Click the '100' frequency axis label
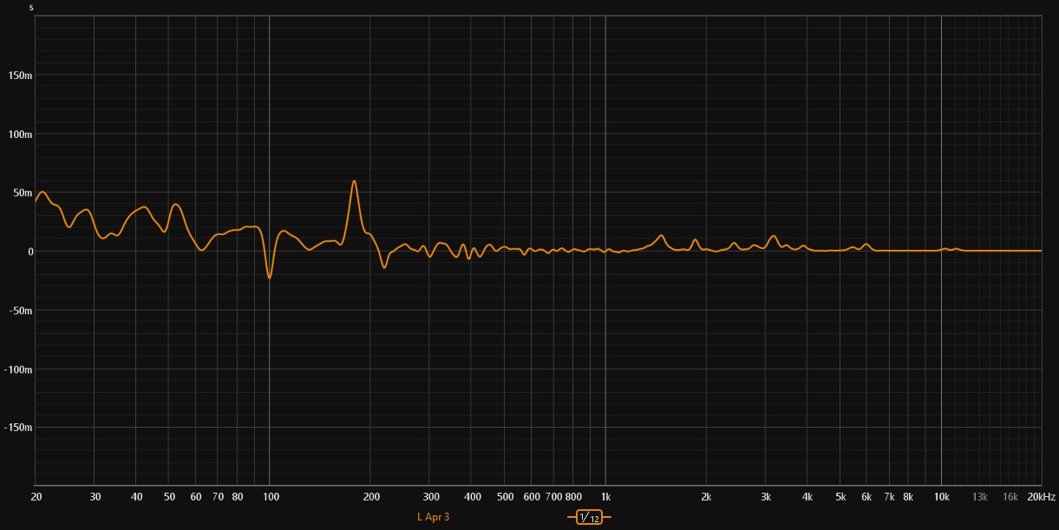 [271, 497]
